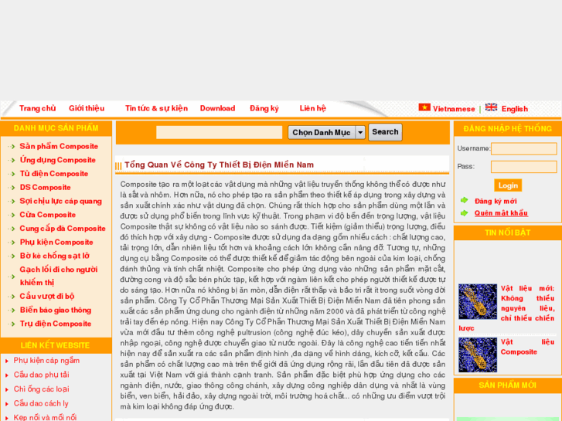Focus the Username input field

(524, 148)
